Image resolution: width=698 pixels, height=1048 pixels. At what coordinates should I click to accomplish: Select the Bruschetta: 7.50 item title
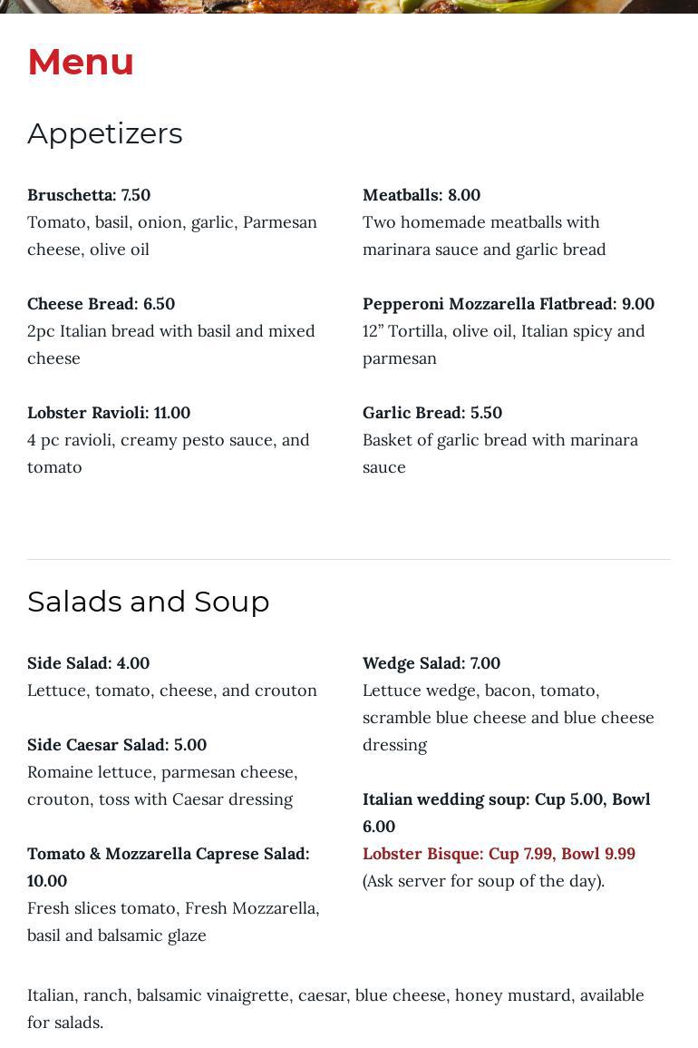(89, 195)
